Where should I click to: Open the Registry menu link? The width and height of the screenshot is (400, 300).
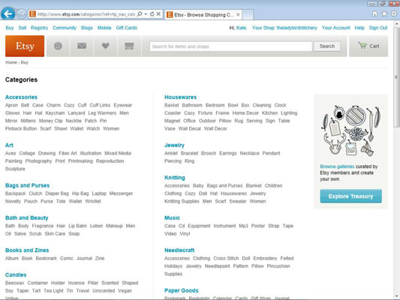click(x=39, y=28)
